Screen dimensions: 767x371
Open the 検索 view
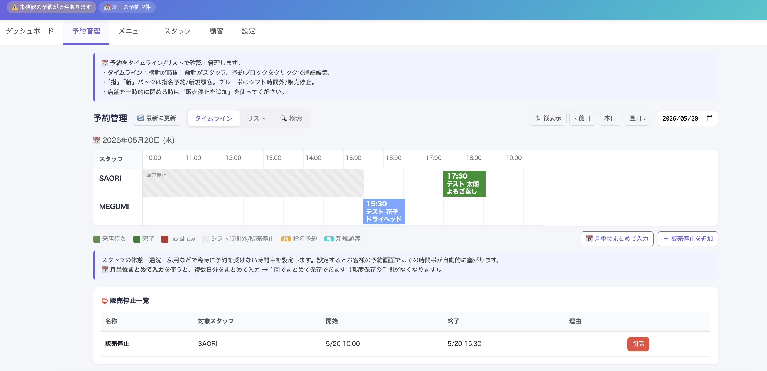pos(291,118)
